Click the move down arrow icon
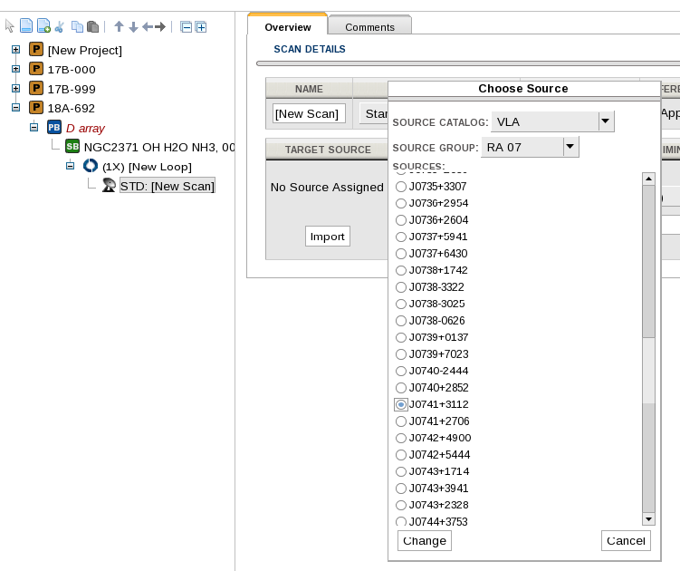This screenshot has height=571, width=680. coord(133,27)
